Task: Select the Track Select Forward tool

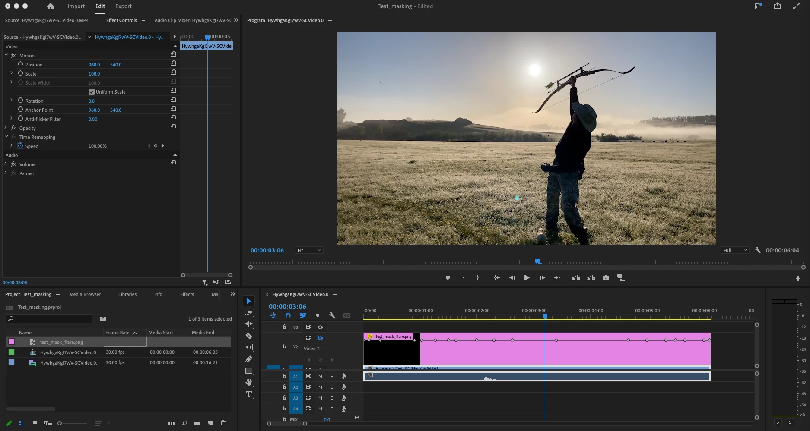Action: pyautogui.click(x=249, y=312)
